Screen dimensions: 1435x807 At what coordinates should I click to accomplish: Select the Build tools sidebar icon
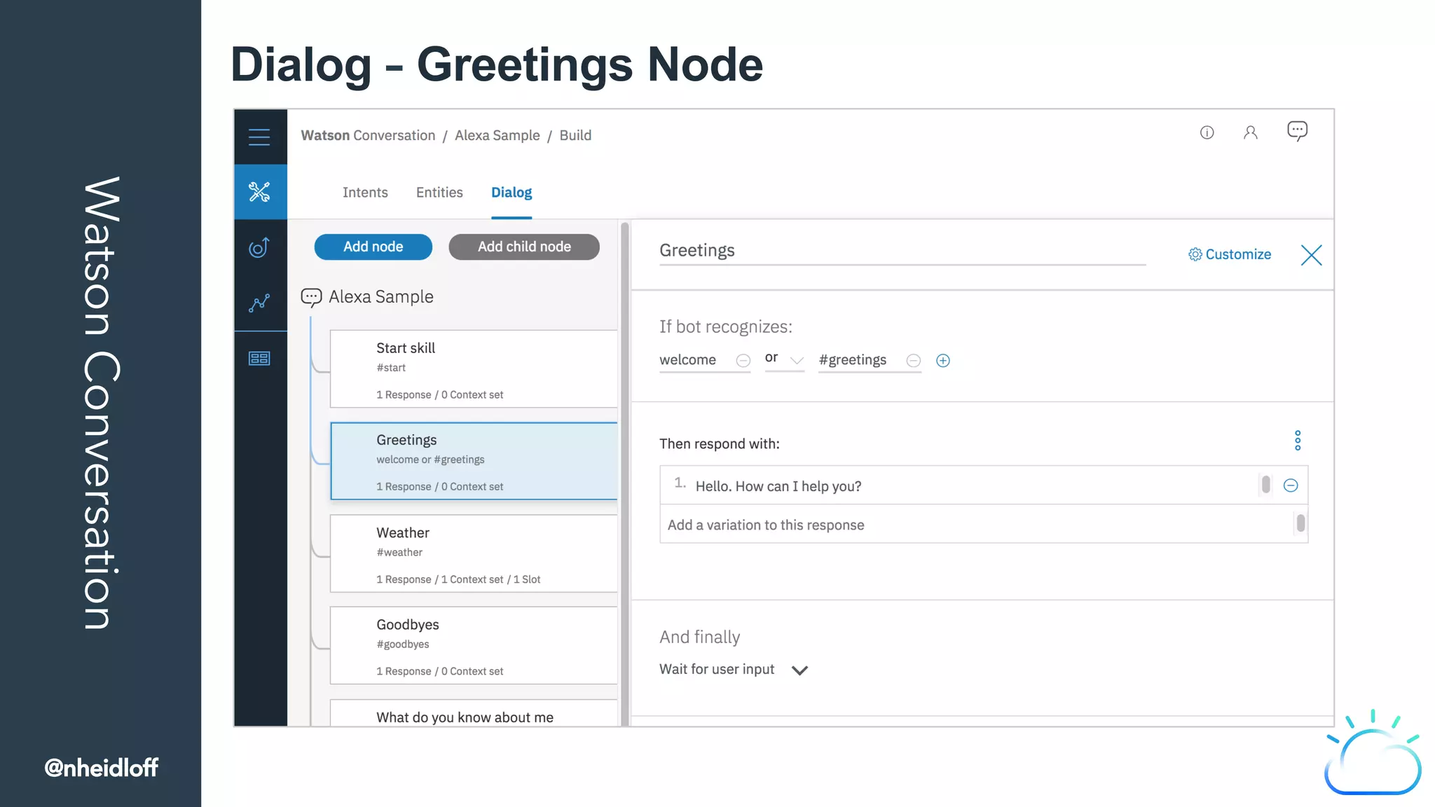coord(259,191)
